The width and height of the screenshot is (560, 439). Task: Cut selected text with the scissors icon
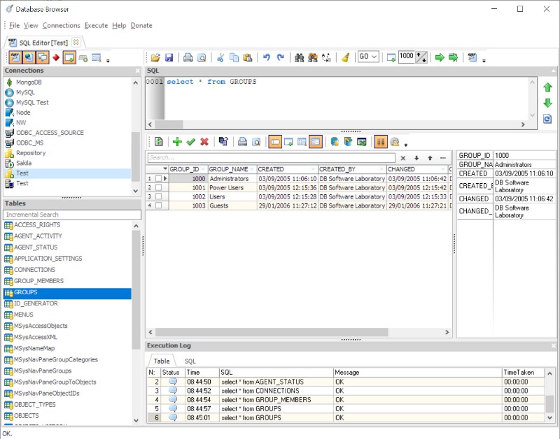coord(220,57)
